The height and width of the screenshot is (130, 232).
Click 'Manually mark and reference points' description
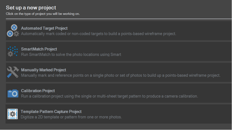tap(120, 75)
